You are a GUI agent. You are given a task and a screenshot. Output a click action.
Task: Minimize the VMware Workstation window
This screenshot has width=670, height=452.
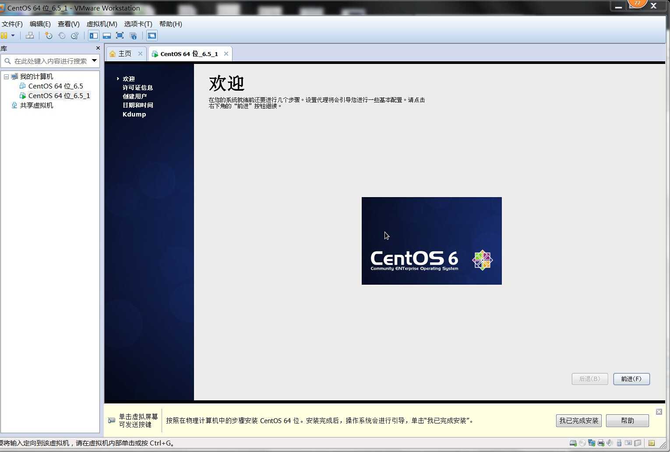[618, 7]
